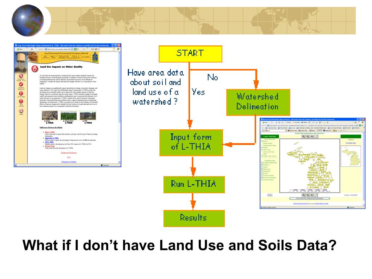
Task: Click the Google search field in the L-THIA browser
Action: pos(105,49)
